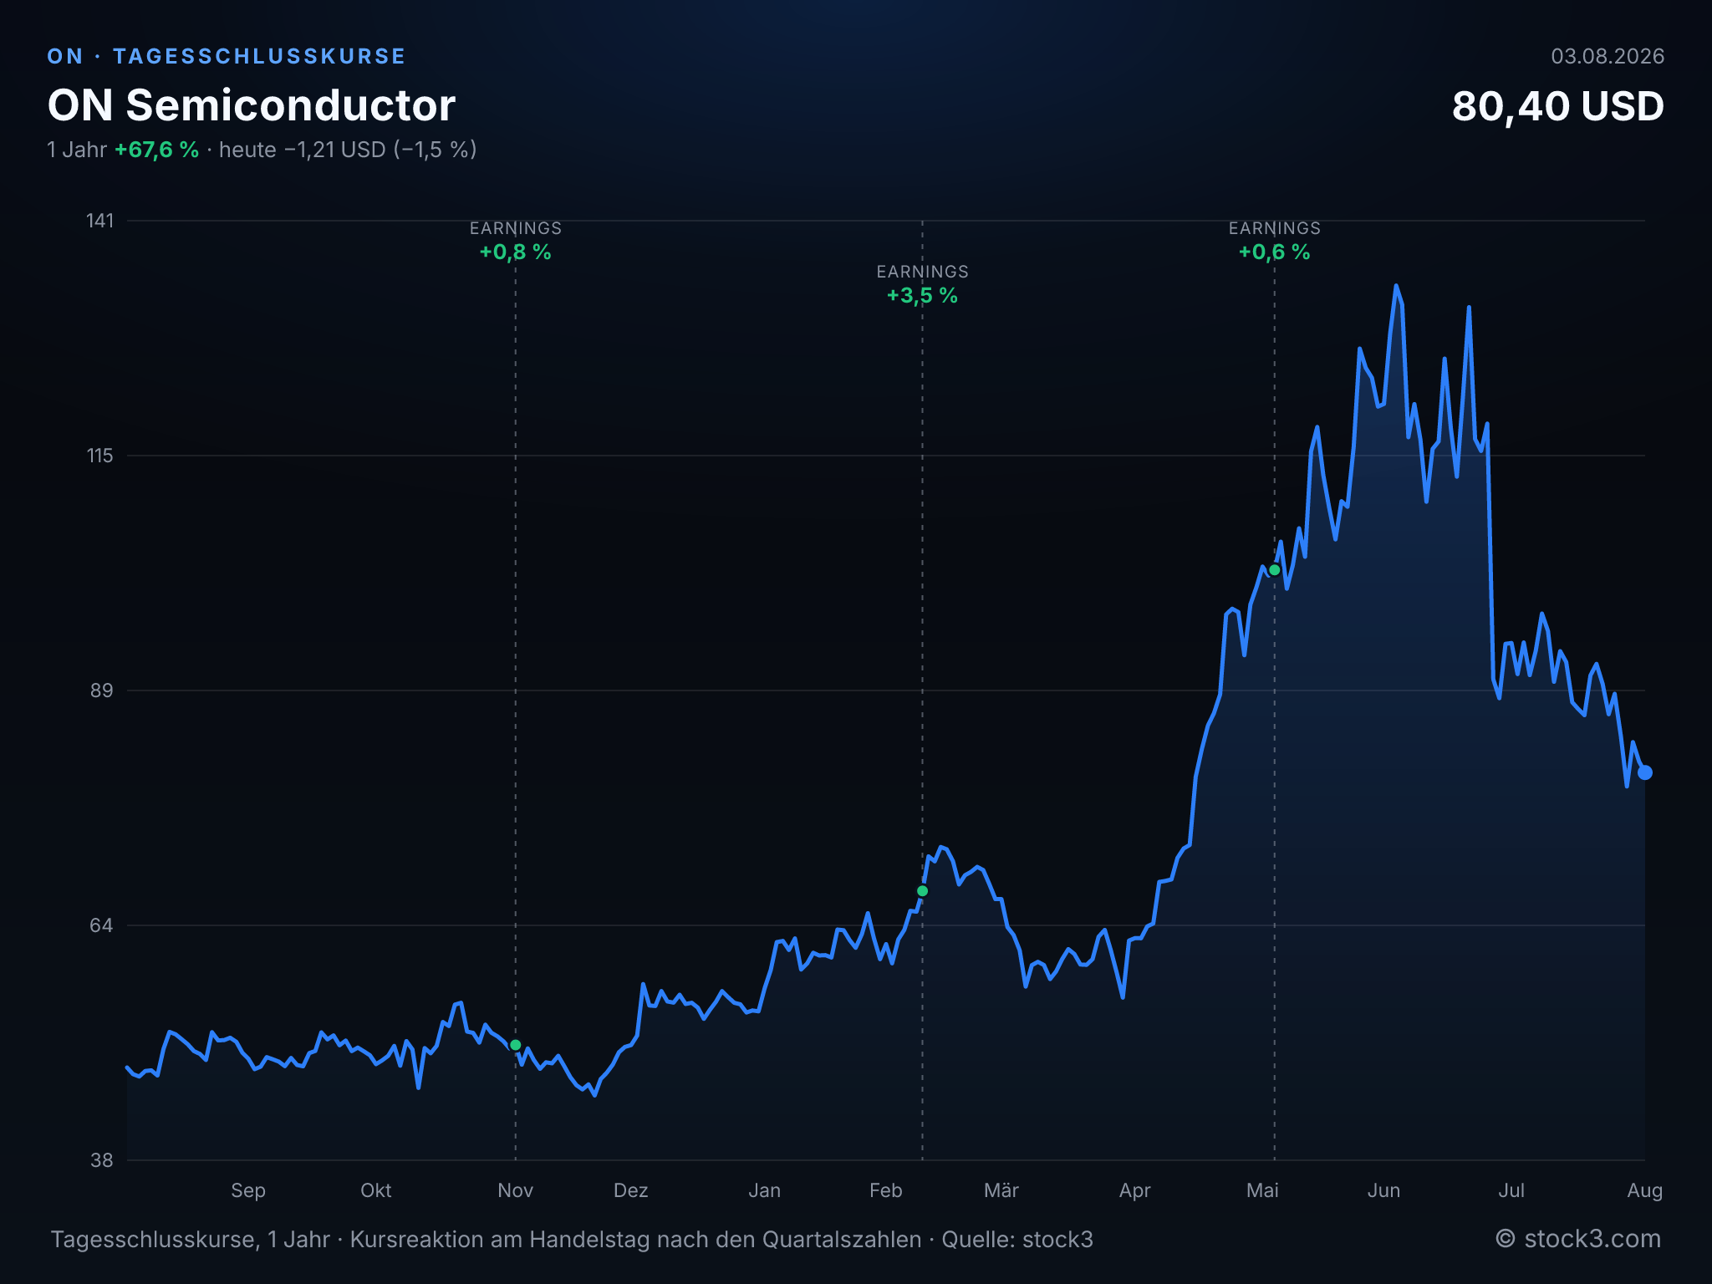Click the "Mai" month label
The width and height of the screenshot is (1712, 1284).
coord(1262,1190)
